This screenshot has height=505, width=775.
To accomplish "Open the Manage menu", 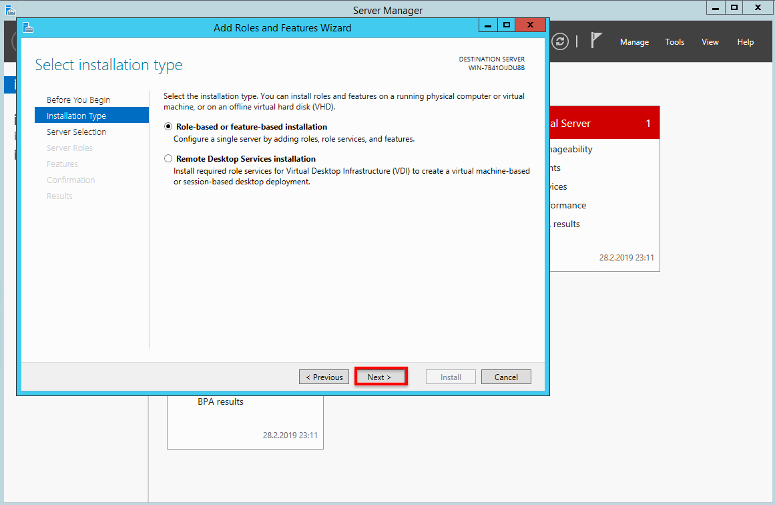I will (634, 42).
